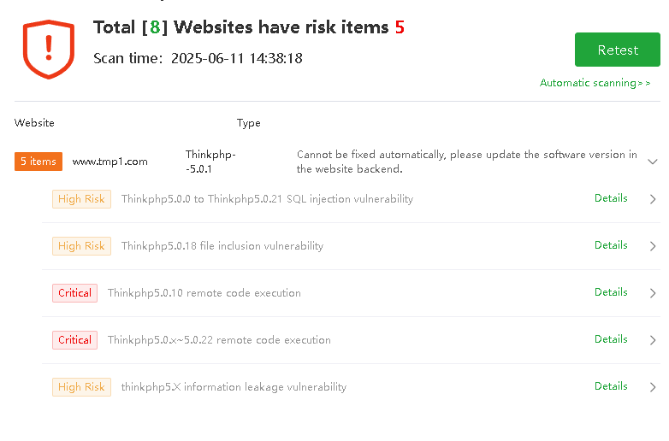Open Details for Thinkphp5.0.10 remote code execution
The width and height of the screenshot is (669, 441).
611,292
